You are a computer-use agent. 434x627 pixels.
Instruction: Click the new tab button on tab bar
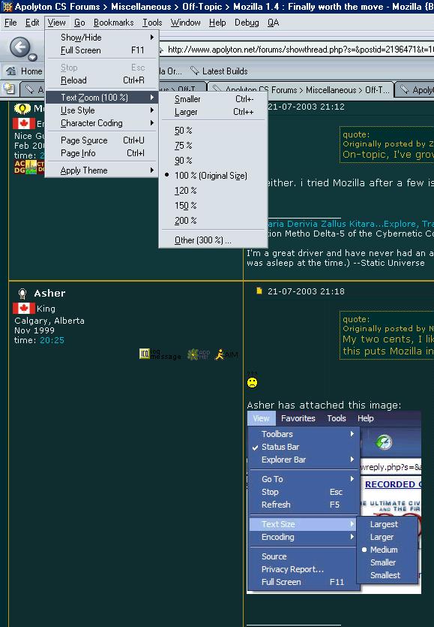click(x=9, y=89)
